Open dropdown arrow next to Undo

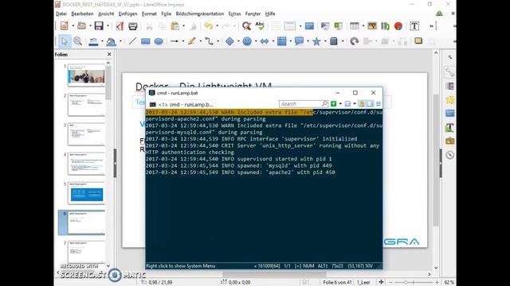[x=218, y=26]
